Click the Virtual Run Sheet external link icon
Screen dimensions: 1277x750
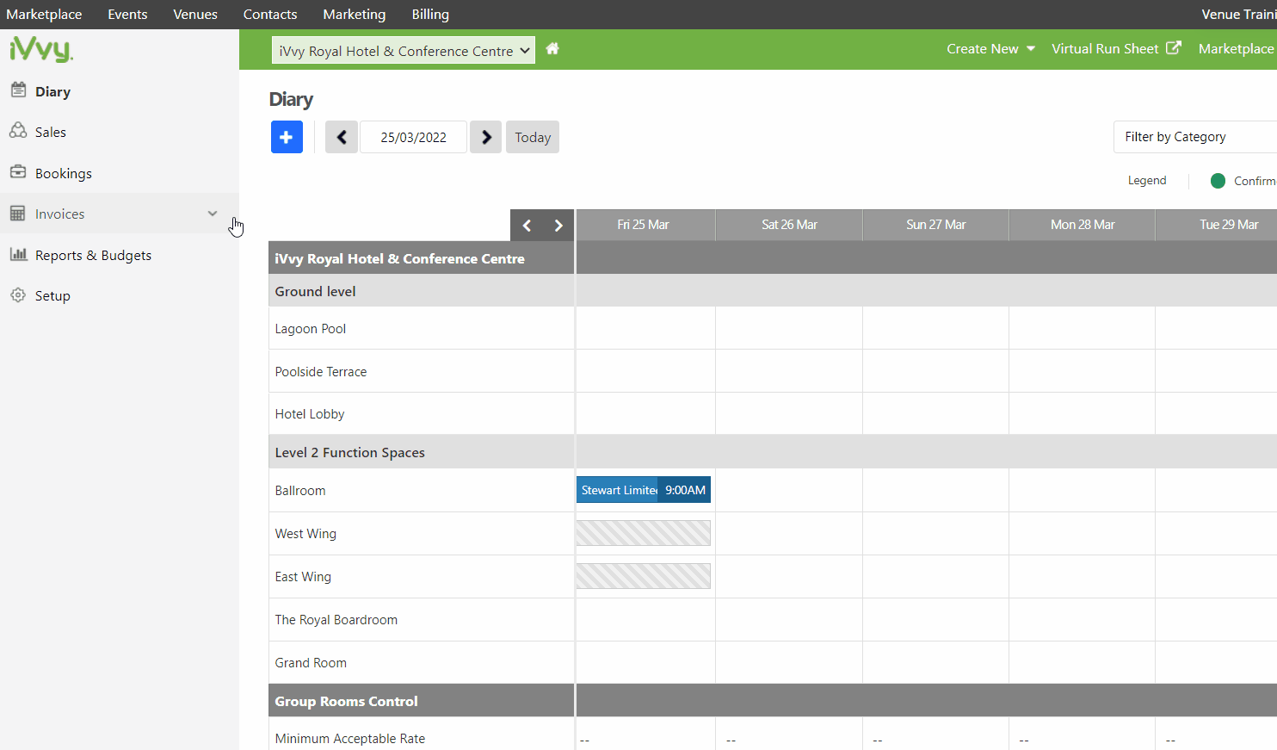click(1174, 48)
